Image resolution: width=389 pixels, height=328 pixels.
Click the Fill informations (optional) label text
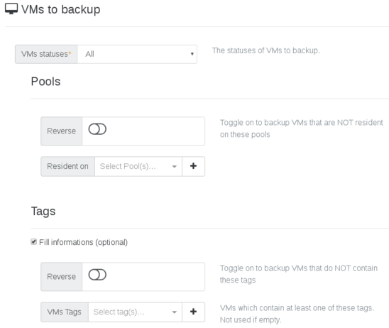coord(83,242)
